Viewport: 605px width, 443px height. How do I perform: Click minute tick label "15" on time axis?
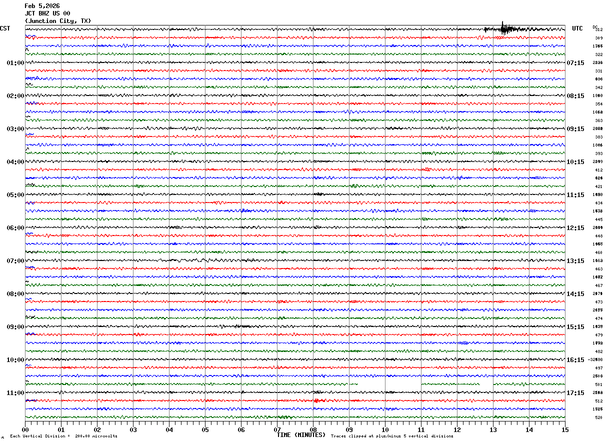[565, 429]
